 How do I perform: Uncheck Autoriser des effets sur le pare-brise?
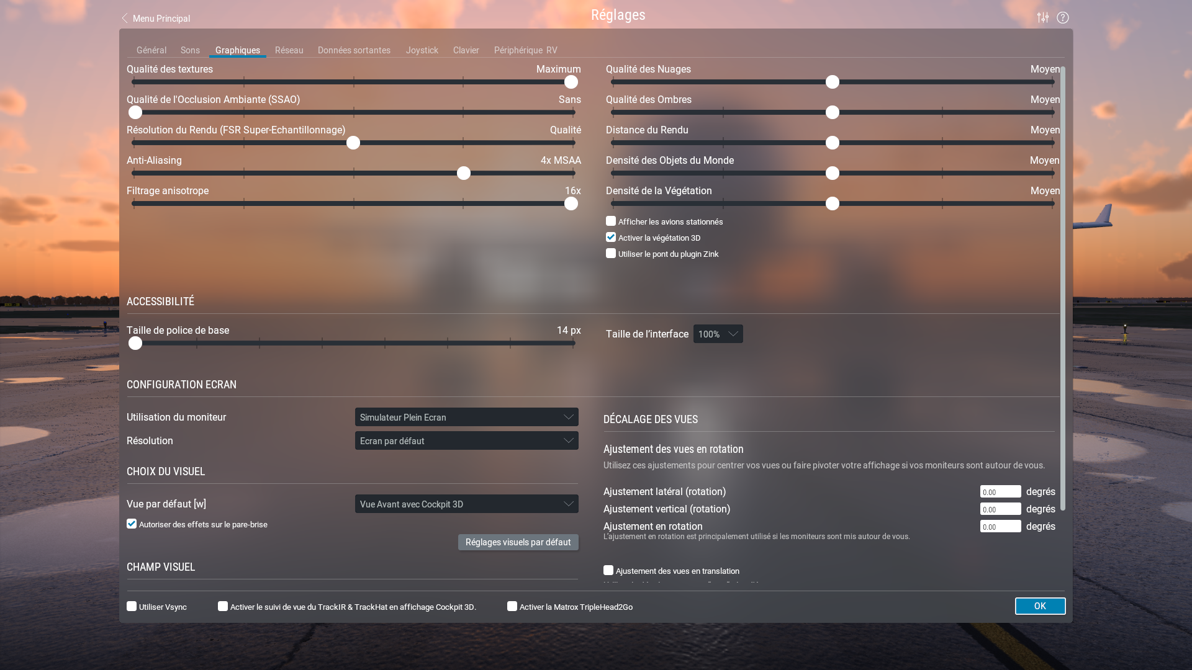[132, 524]
